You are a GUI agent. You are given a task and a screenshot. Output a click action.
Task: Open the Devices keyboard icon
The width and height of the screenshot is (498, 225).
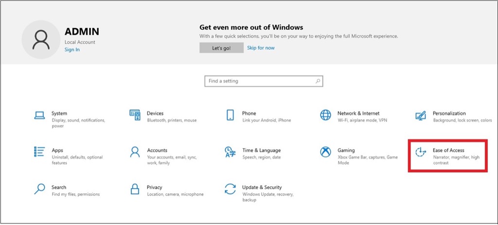tap(135, 115)
